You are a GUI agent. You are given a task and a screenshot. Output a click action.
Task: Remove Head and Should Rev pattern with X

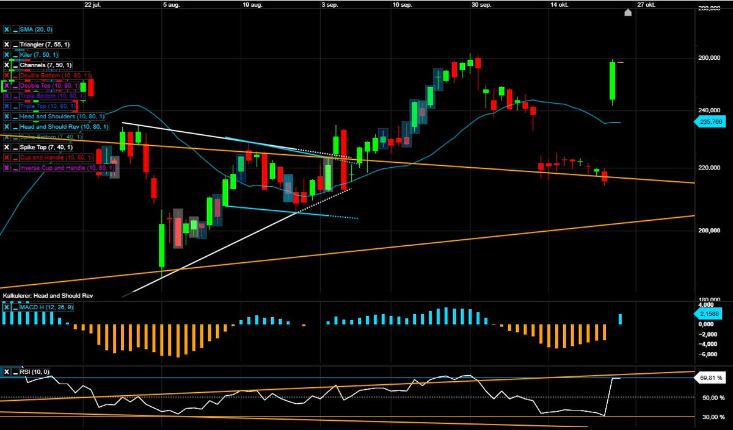coord(7,127)
